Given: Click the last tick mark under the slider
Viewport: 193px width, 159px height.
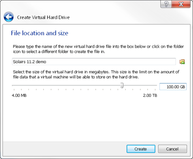Looking at the screenshot, I should (155, 90).
